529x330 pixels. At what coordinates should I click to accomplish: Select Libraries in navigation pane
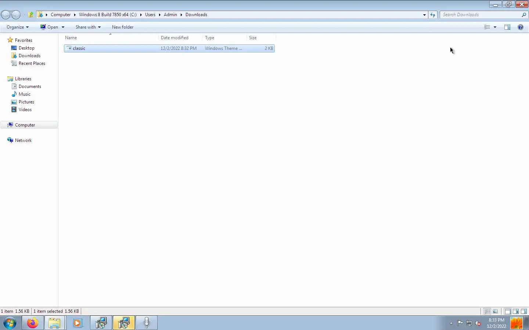23,79
